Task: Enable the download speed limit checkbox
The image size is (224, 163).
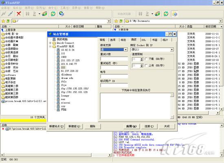Action: [x=146, y=59]
